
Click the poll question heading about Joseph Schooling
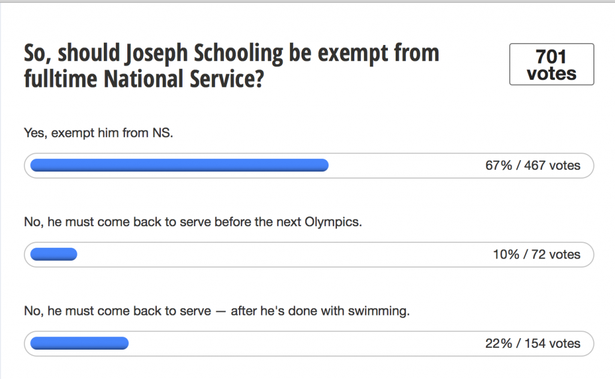tap(231, 65)
